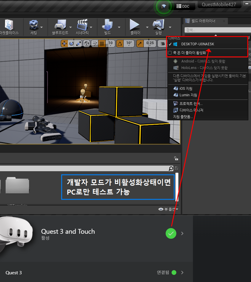Open Quest 3 and Touch details chevron
This screenshot has width=251, height=282.
coord(182,233)
